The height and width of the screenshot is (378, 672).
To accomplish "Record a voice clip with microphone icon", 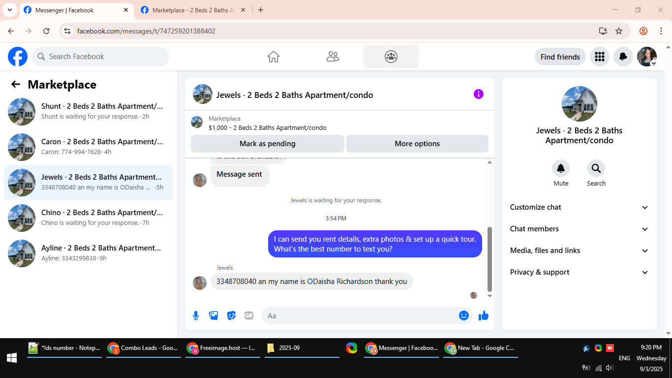I will pos(196,315).
